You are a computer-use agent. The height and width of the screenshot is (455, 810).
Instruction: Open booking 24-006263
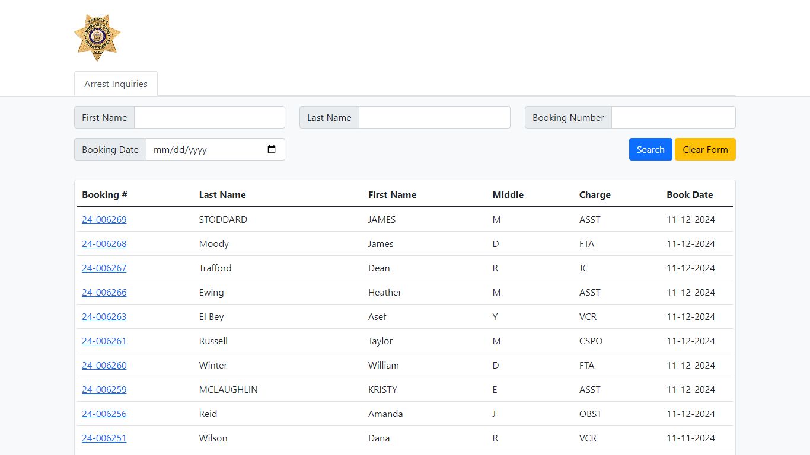click(104, 316)
